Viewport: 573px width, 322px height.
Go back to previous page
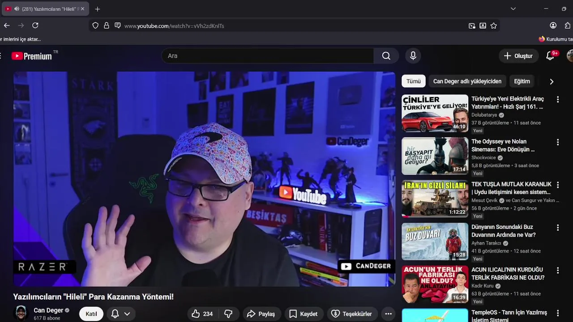pos(7,25)
